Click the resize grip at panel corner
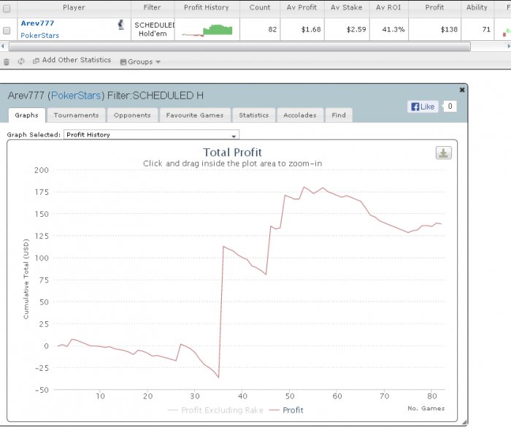The width and height of the screenshot is (511, 430). [x=464, y=423]
